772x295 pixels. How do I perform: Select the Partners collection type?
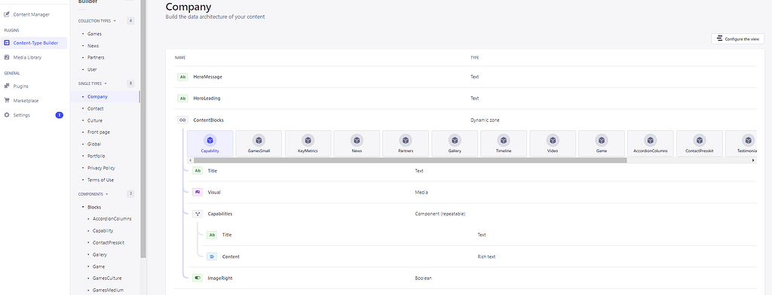point(96,57)
